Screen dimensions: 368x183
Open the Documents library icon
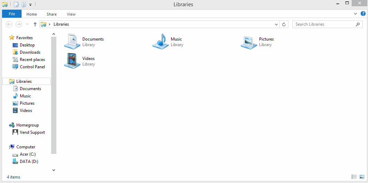(72, 42)
